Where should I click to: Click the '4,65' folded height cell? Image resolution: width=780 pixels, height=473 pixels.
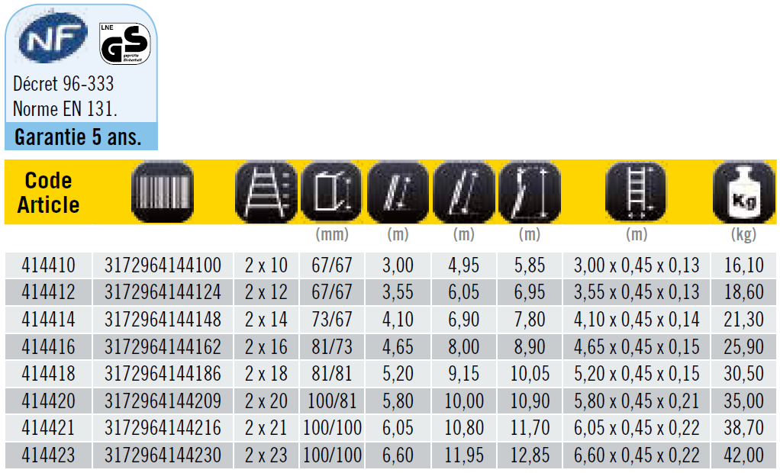[398, 346]
